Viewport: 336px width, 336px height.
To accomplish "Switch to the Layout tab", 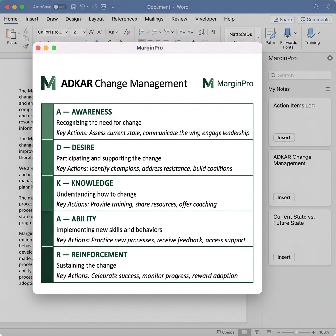I will [x=96, y=19].
